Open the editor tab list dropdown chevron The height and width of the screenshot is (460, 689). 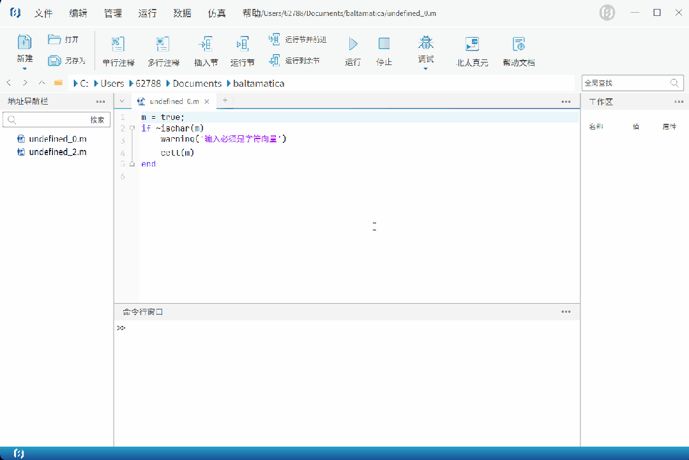(122, 101)
